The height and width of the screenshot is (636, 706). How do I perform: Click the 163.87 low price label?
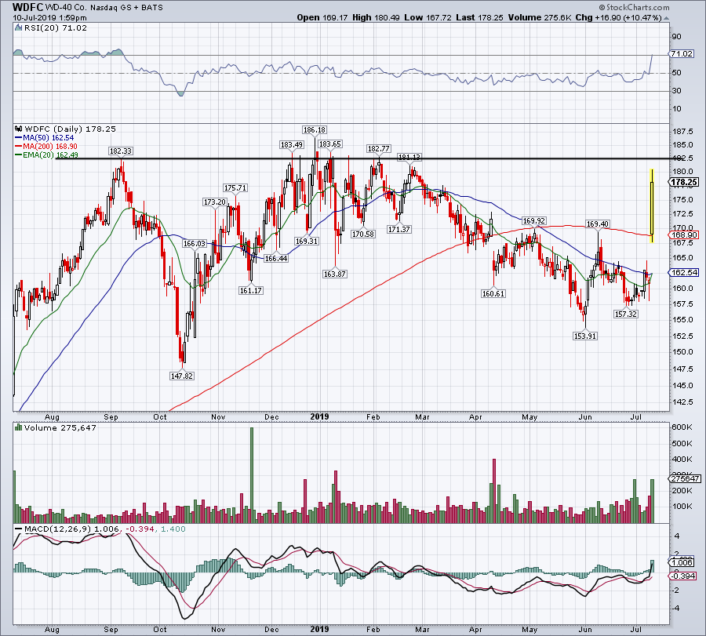334,274
